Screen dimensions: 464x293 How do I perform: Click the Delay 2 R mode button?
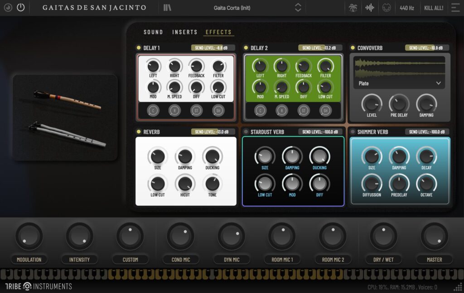[282, 110]
